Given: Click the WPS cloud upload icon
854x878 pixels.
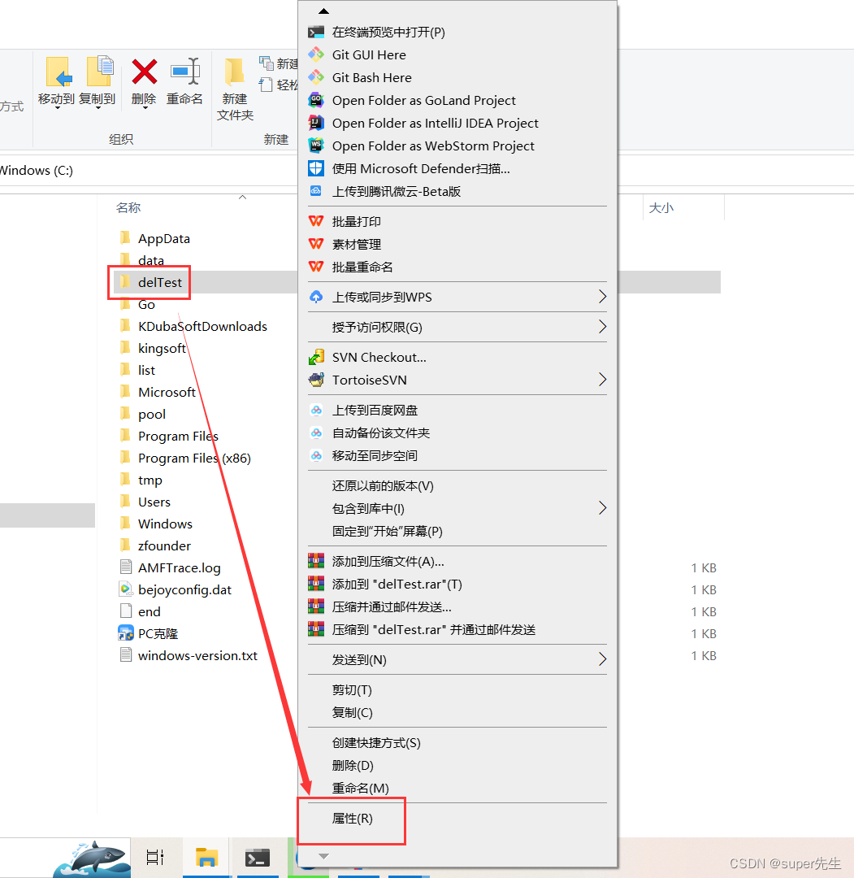Looking at the screenshot, I should click(316, 297).
